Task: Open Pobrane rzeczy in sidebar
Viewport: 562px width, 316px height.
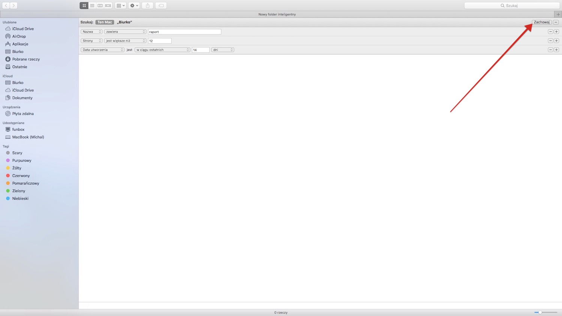Action: 26,59
